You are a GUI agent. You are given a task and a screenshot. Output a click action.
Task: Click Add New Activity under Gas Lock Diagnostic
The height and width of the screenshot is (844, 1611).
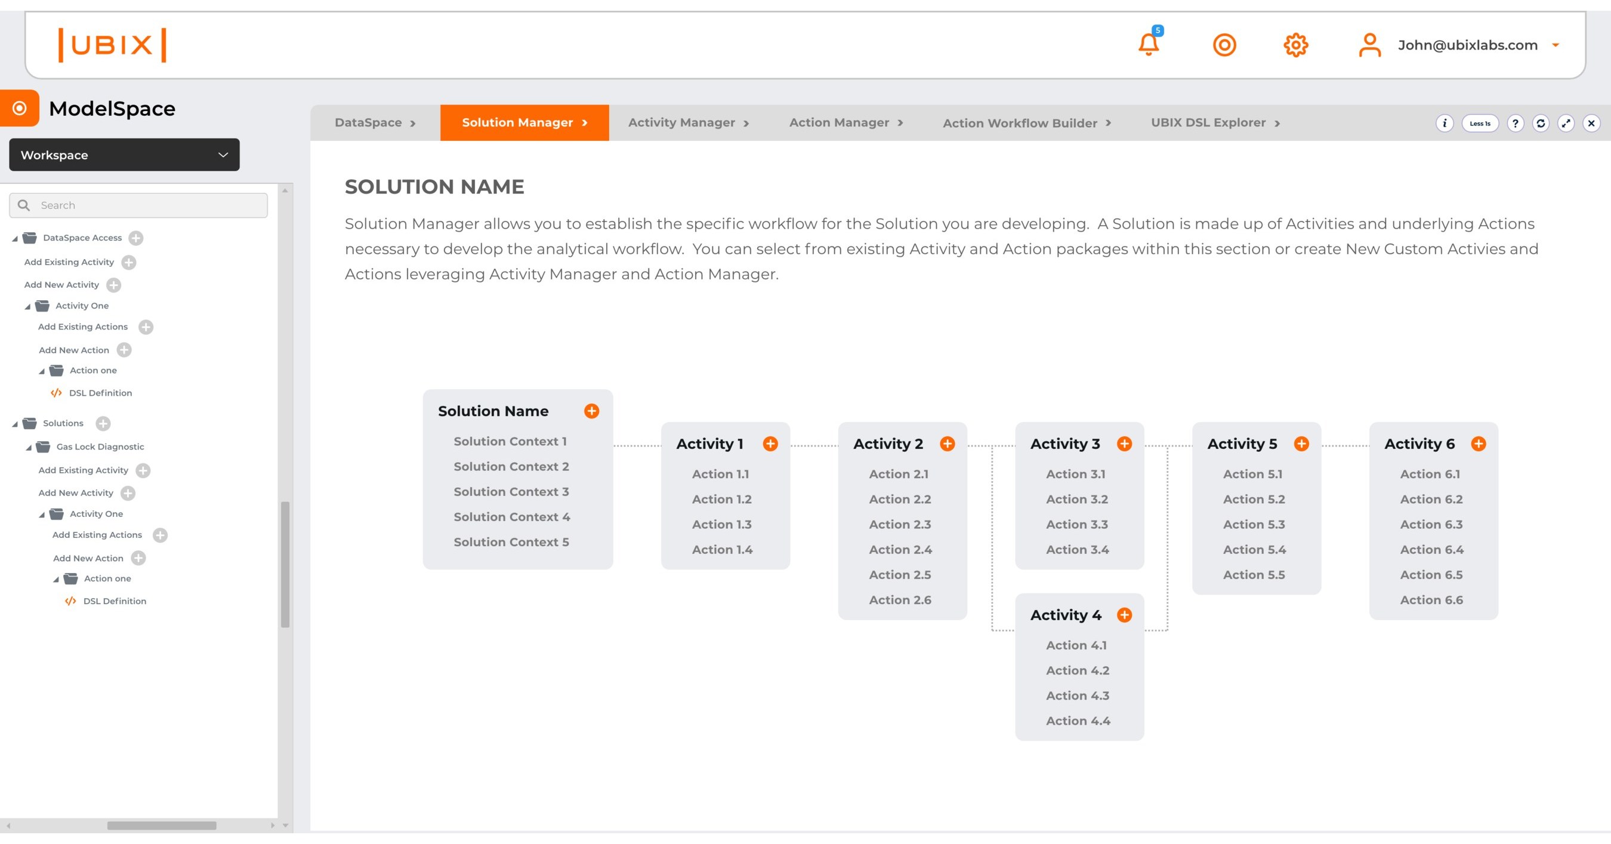coord(76,493)
